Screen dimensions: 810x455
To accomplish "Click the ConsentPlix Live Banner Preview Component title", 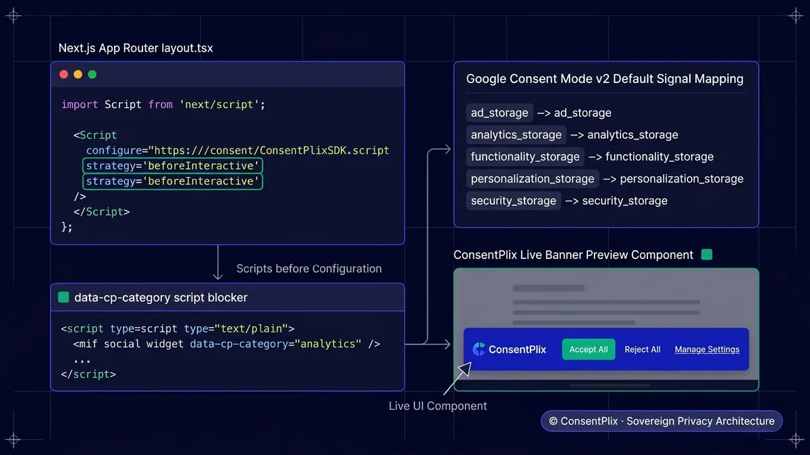I will coord(573,255).
